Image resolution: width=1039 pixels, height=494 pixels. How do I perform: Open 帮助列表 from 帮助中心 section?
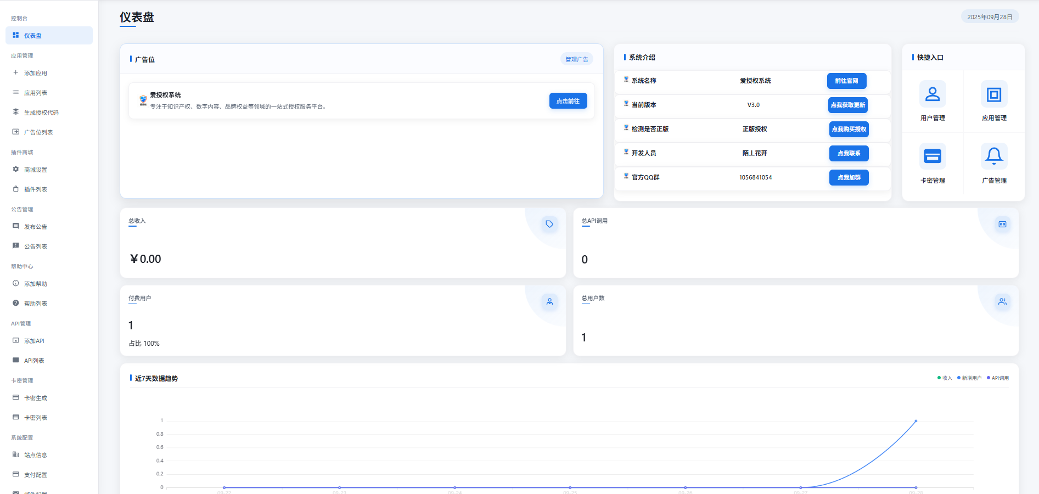click(x=35, y=303)
